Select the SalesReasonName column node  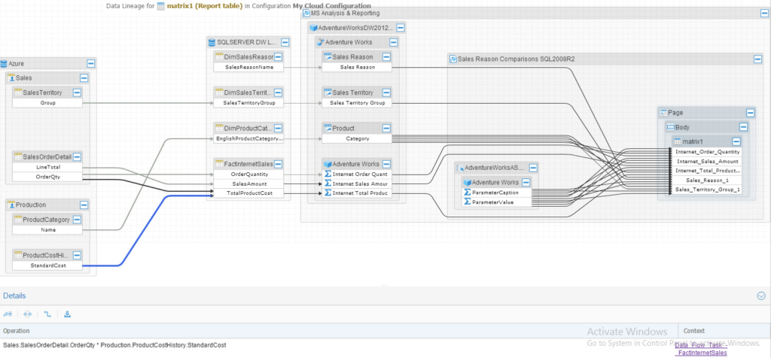coord(248,67)
